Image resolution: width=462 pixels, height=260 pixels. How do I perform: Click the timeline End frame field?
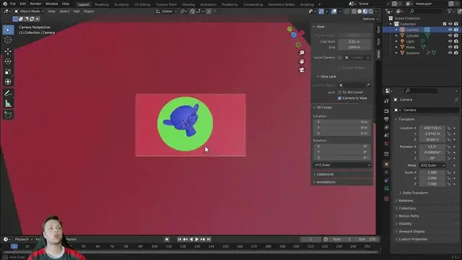[368, 239]
